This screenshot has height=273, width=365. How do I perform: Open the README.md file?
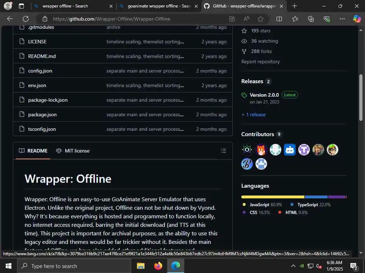point(42,56)
